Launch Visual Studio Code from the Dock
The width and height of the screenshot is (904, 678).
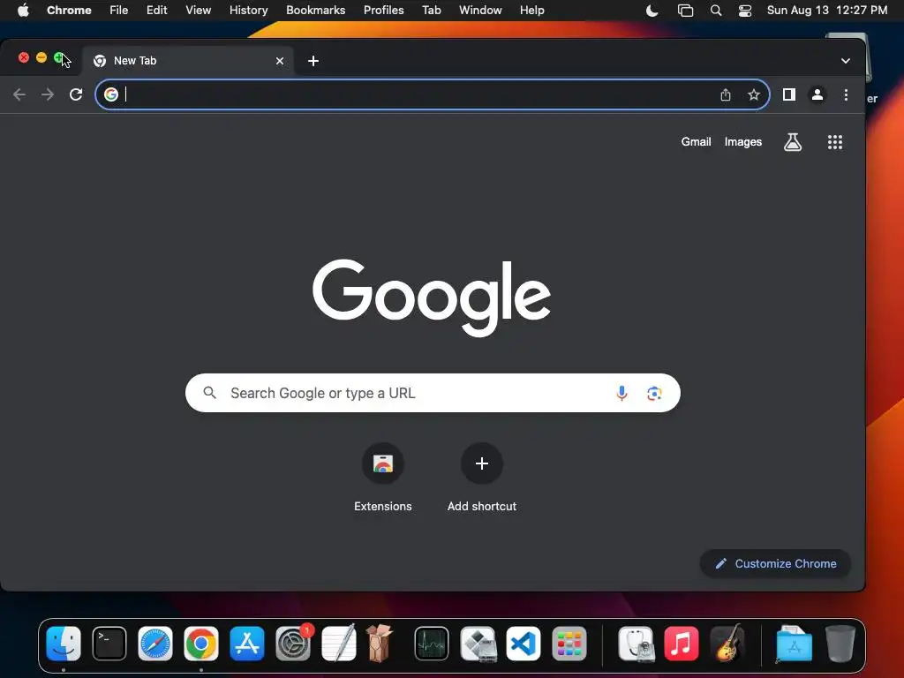coord(524,644)
